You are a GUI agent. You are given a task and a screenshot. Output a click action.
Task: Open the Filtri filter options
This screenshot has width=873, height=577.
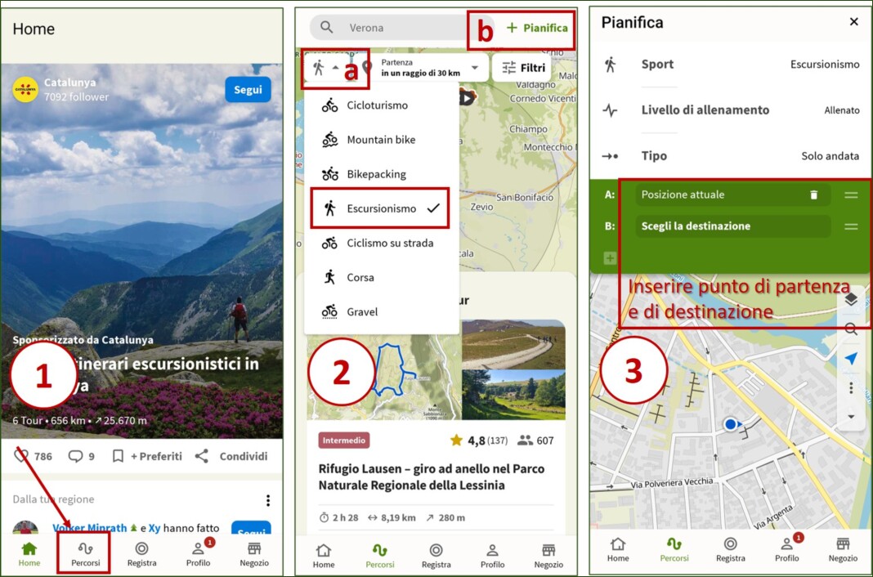[523, 68]
